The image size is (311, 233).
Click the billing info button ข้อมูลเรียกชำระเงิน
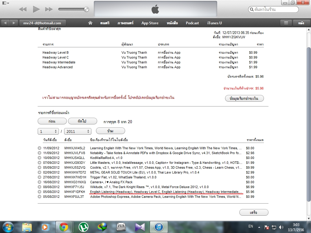(244, 99)
